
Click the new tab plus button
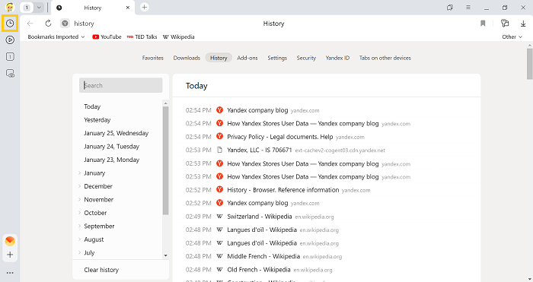[x=145, y=7]
